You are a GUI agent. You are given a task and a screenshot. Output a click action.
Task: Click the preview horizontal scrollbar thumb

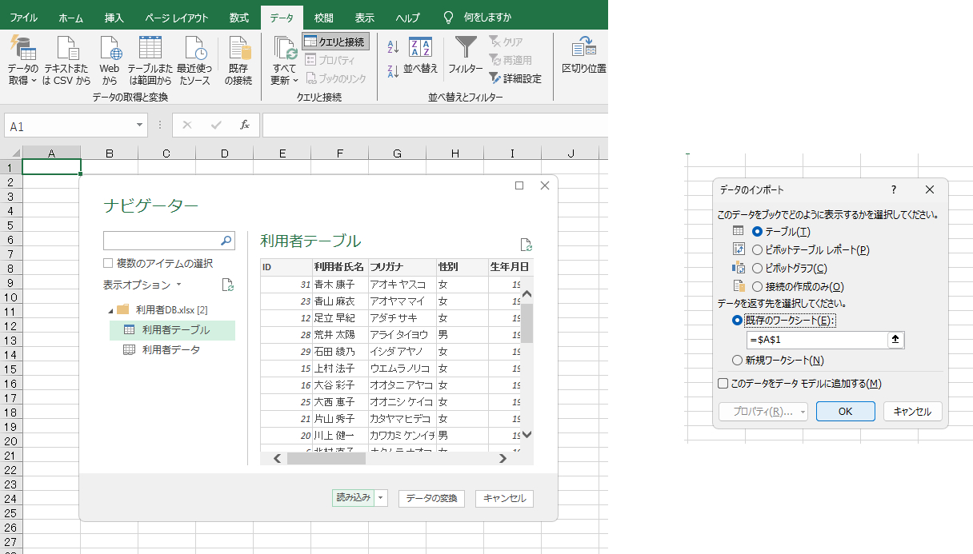tap(326, 458)
